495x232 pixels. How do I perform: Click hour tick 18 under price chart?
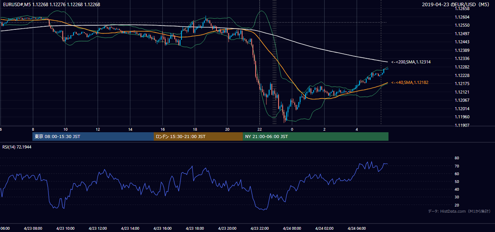point(195,130)
